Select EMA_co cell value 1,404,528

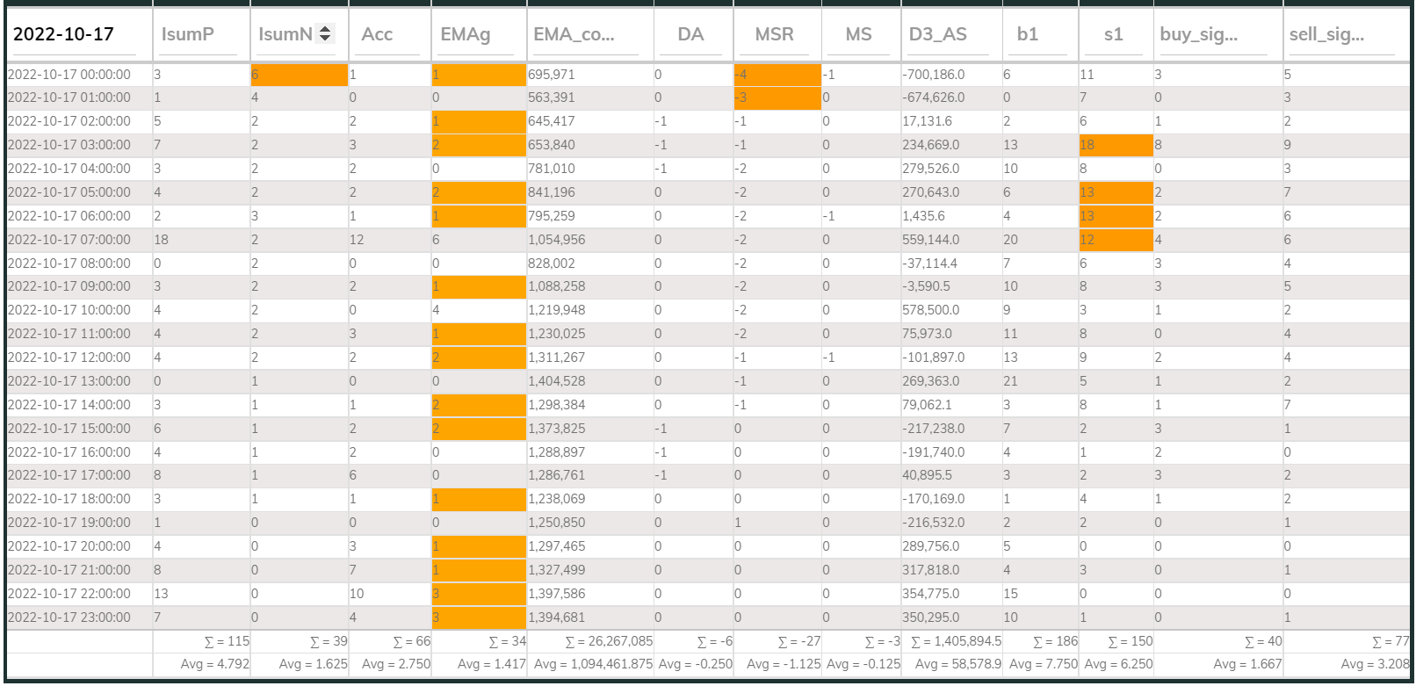coord(557,381)
